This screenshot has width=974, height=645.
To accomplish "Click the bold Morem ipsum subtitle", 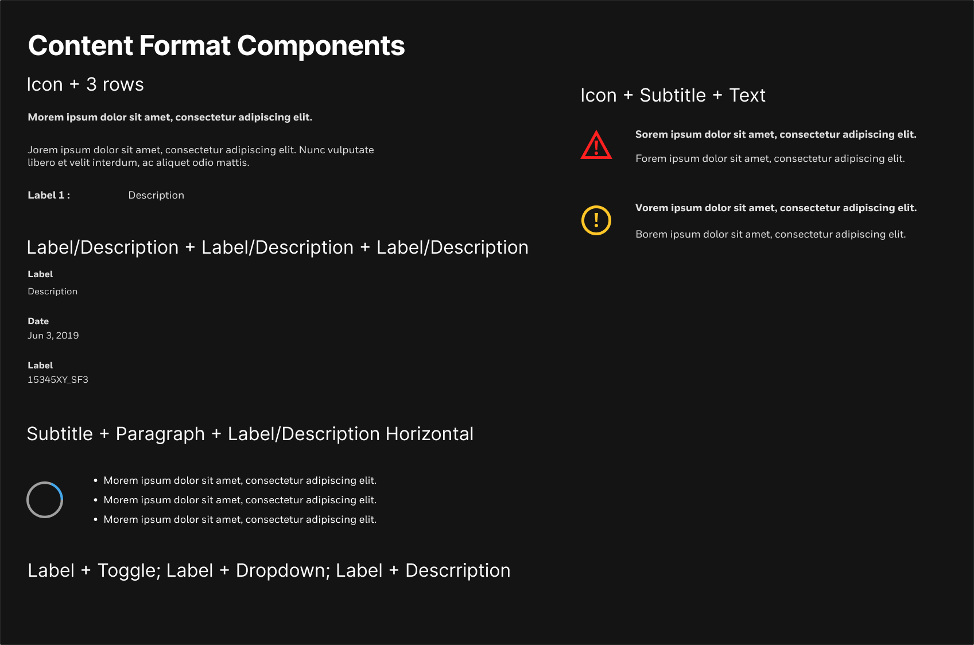I will coord(170,117).
